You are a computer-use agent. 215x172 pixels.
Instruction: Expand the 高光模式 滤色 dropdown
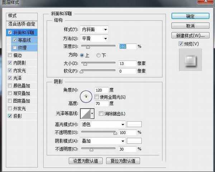tap(102, 124)
